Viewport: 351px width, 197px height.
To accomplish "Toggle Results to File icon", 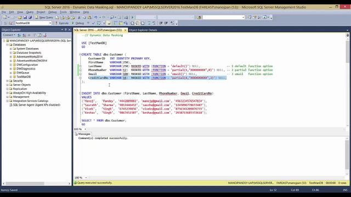I will [143, 23].
